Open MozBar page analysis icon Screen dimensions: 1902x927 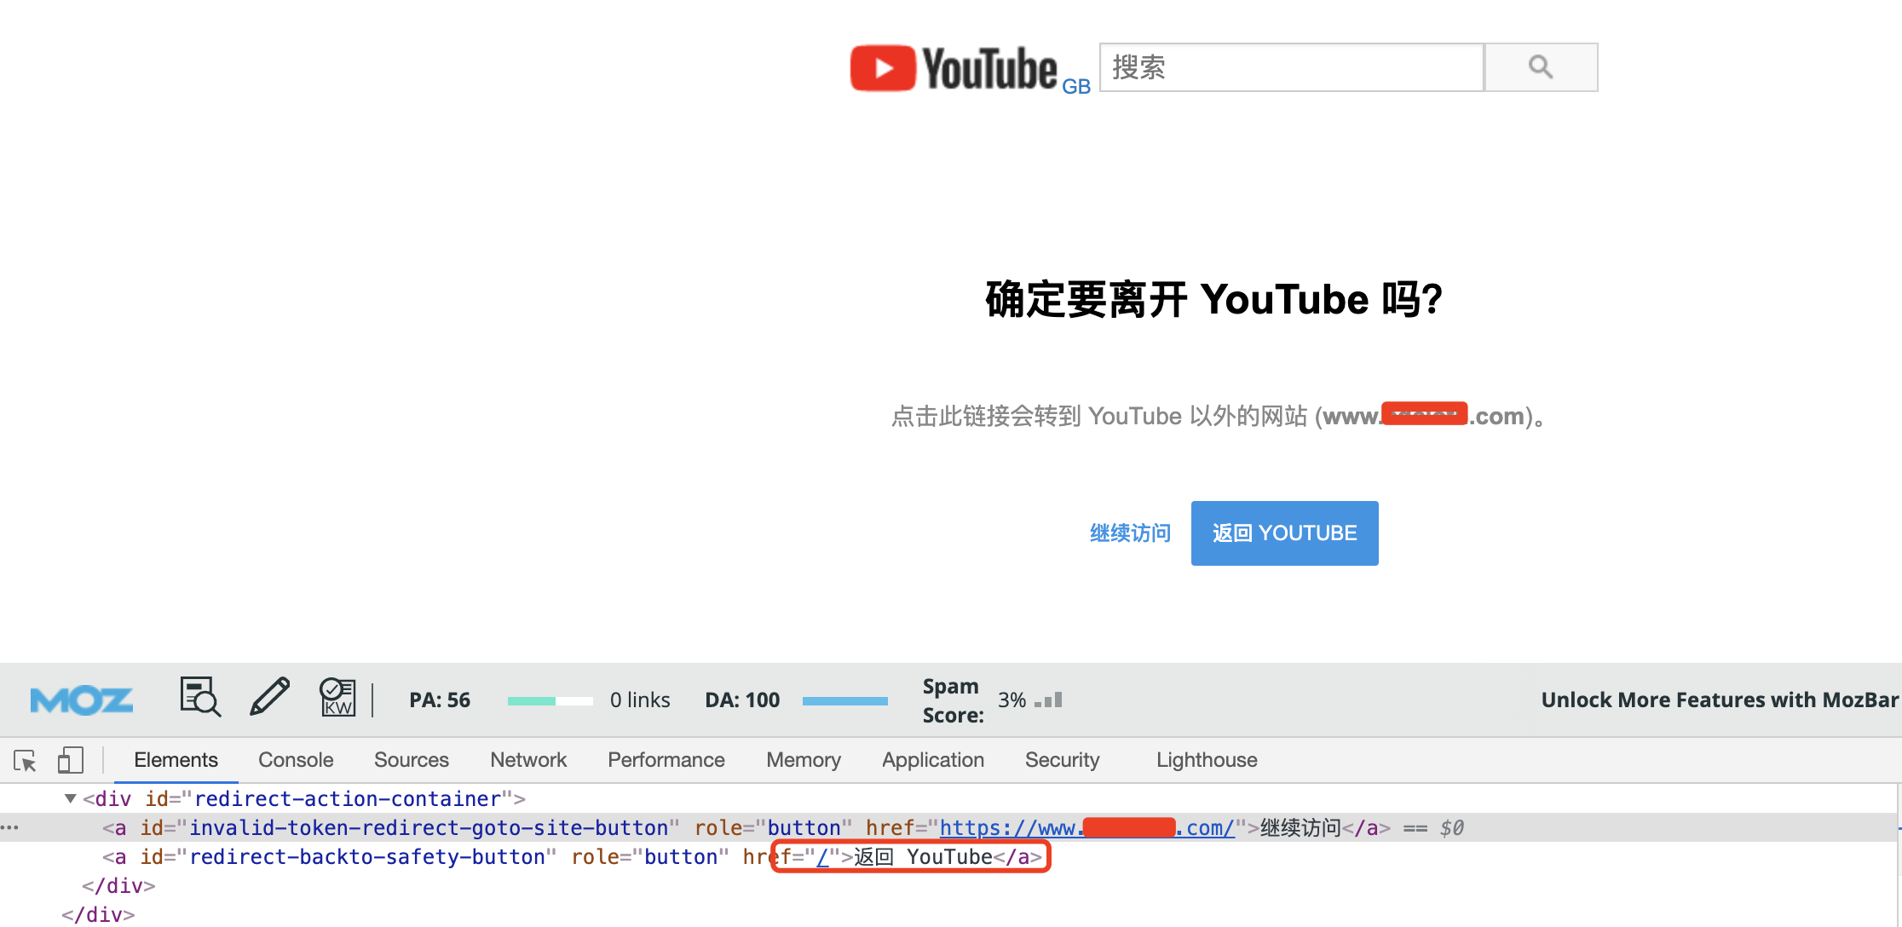tap(200, 697)
